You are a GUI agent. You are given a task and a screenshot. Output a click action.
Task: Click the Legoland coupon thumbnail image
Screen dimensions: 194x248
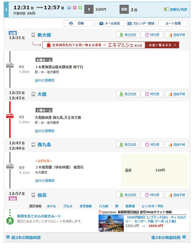coord(111,223)
